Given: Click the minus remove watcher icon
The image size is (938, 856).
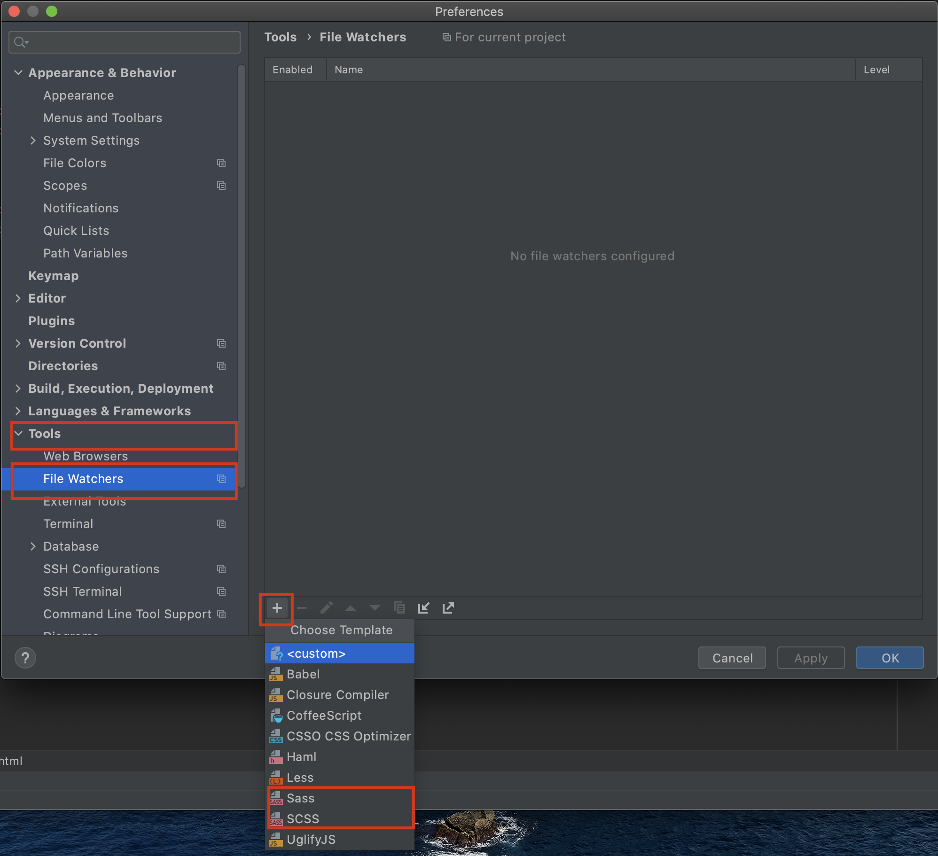Looking at the screenshot, I should pos(302,608).
